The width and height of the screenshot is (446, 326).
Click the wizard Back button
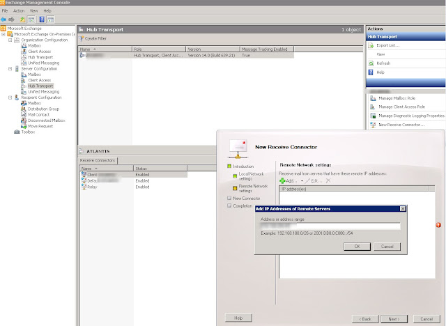[x=365, y=319]
